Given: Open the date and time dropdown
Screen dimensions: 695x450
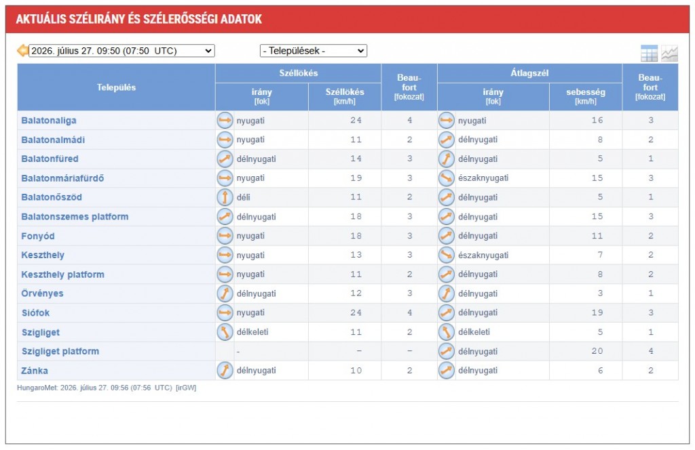Looking at the screenshot, I should 121,51.
